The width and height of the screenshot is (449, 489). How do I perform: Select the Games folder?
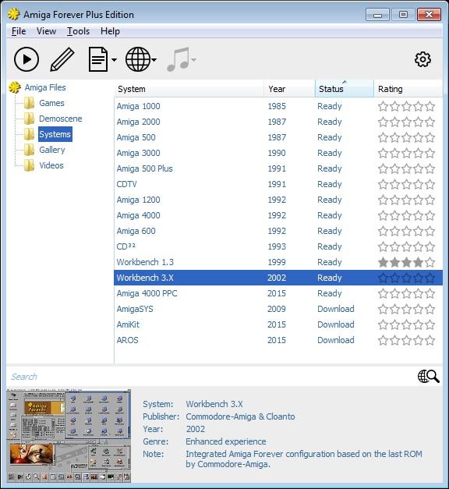(51, 103)
